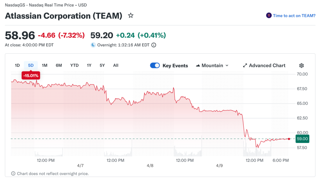Select the 1D time range tab
Image resolution: width=320 pixels, height=182 pixels.
tap(17, 65)
